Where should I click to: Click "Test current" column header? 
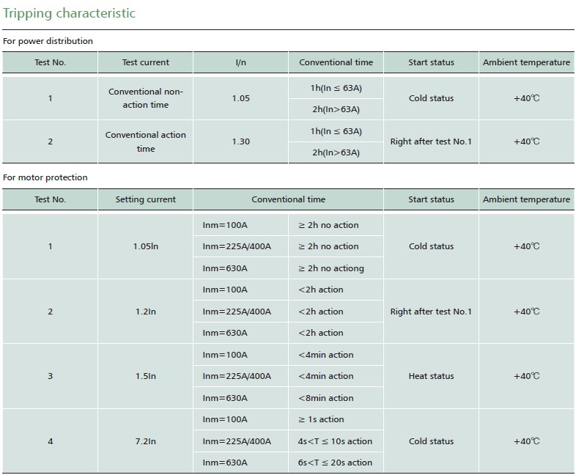(x=146, y=62)
